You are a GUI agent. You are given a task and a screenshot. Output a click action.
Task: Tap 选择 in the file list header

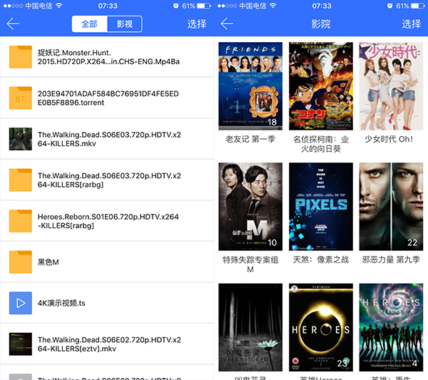pos(197,24)
